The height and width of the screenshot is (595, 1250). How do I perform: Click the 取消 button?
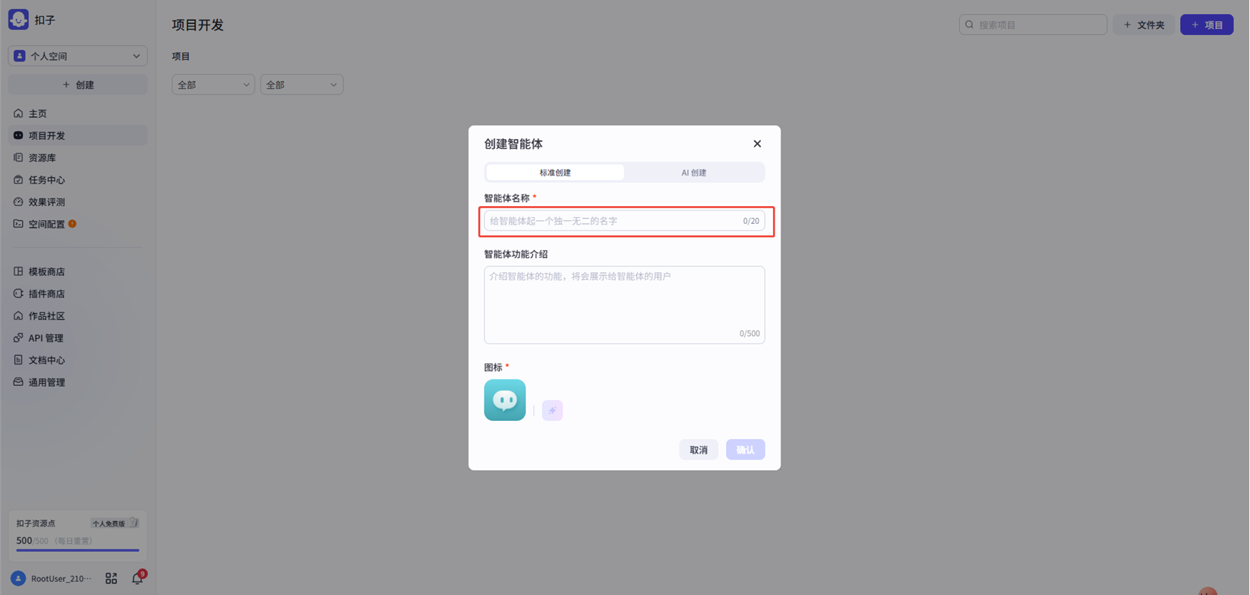click(699, 450)
